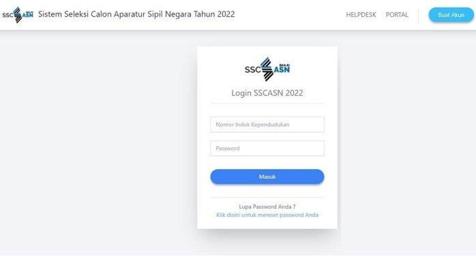Click the SSCASN logo in the header
Screen dimensions: 476x267
pyautogui.click(x=18, y=15)
